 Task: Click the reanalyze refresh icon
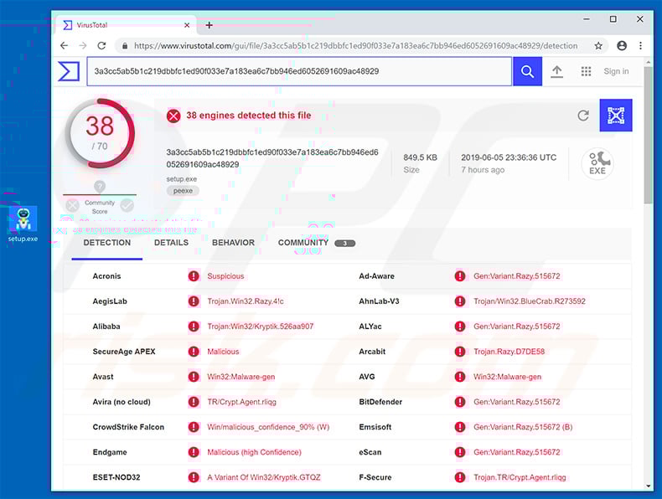coord(583,116)
